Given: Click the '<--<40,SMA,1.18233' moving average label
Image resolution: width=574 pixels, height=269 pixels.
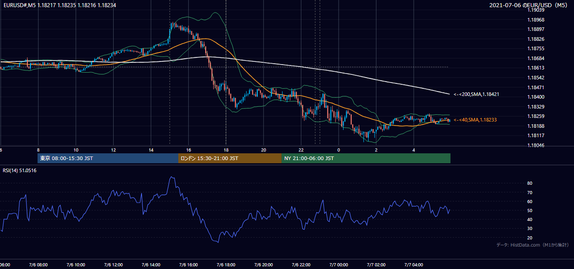Looking at the screenshot, I should [x=475, y=120].
